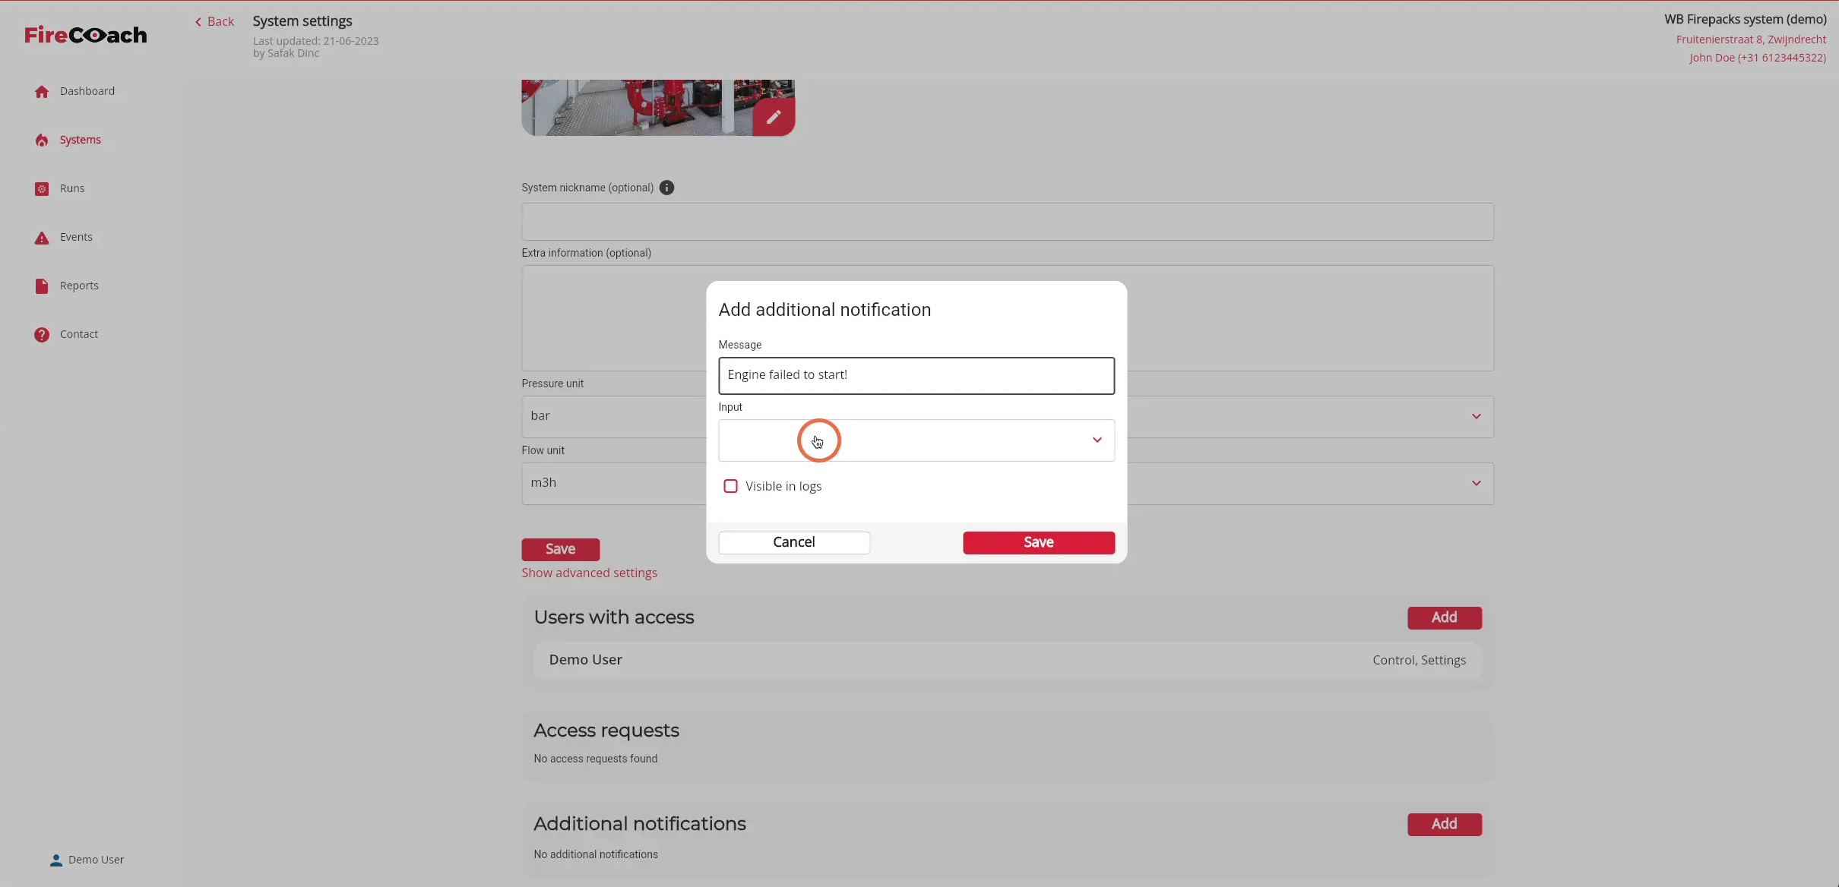Click the Reports document icon
1839x887 pixels.
point(42,286)
